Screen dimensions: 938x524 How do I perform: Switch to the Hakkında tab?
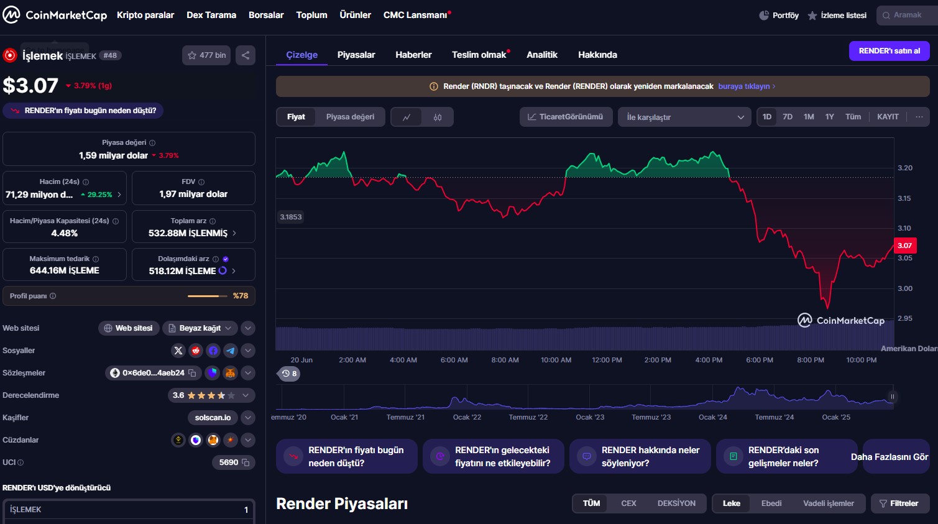597,55
